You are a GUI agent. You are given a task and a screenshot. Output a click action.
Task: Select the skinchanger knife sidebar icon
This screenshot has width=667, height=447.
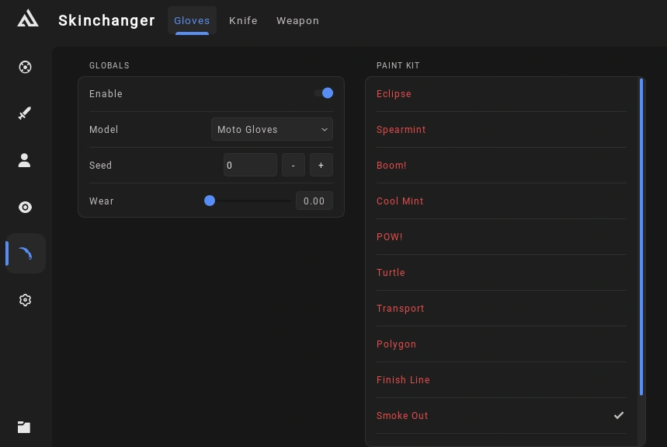click(x=25, y=253)
